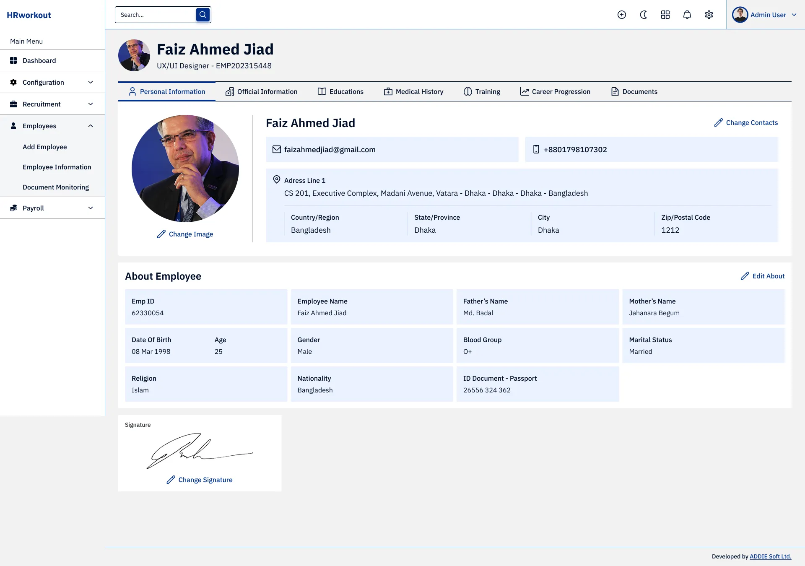Click the plus-circle add icon
The height and width of the screenshot is (566, 805).
click(622, 15)
